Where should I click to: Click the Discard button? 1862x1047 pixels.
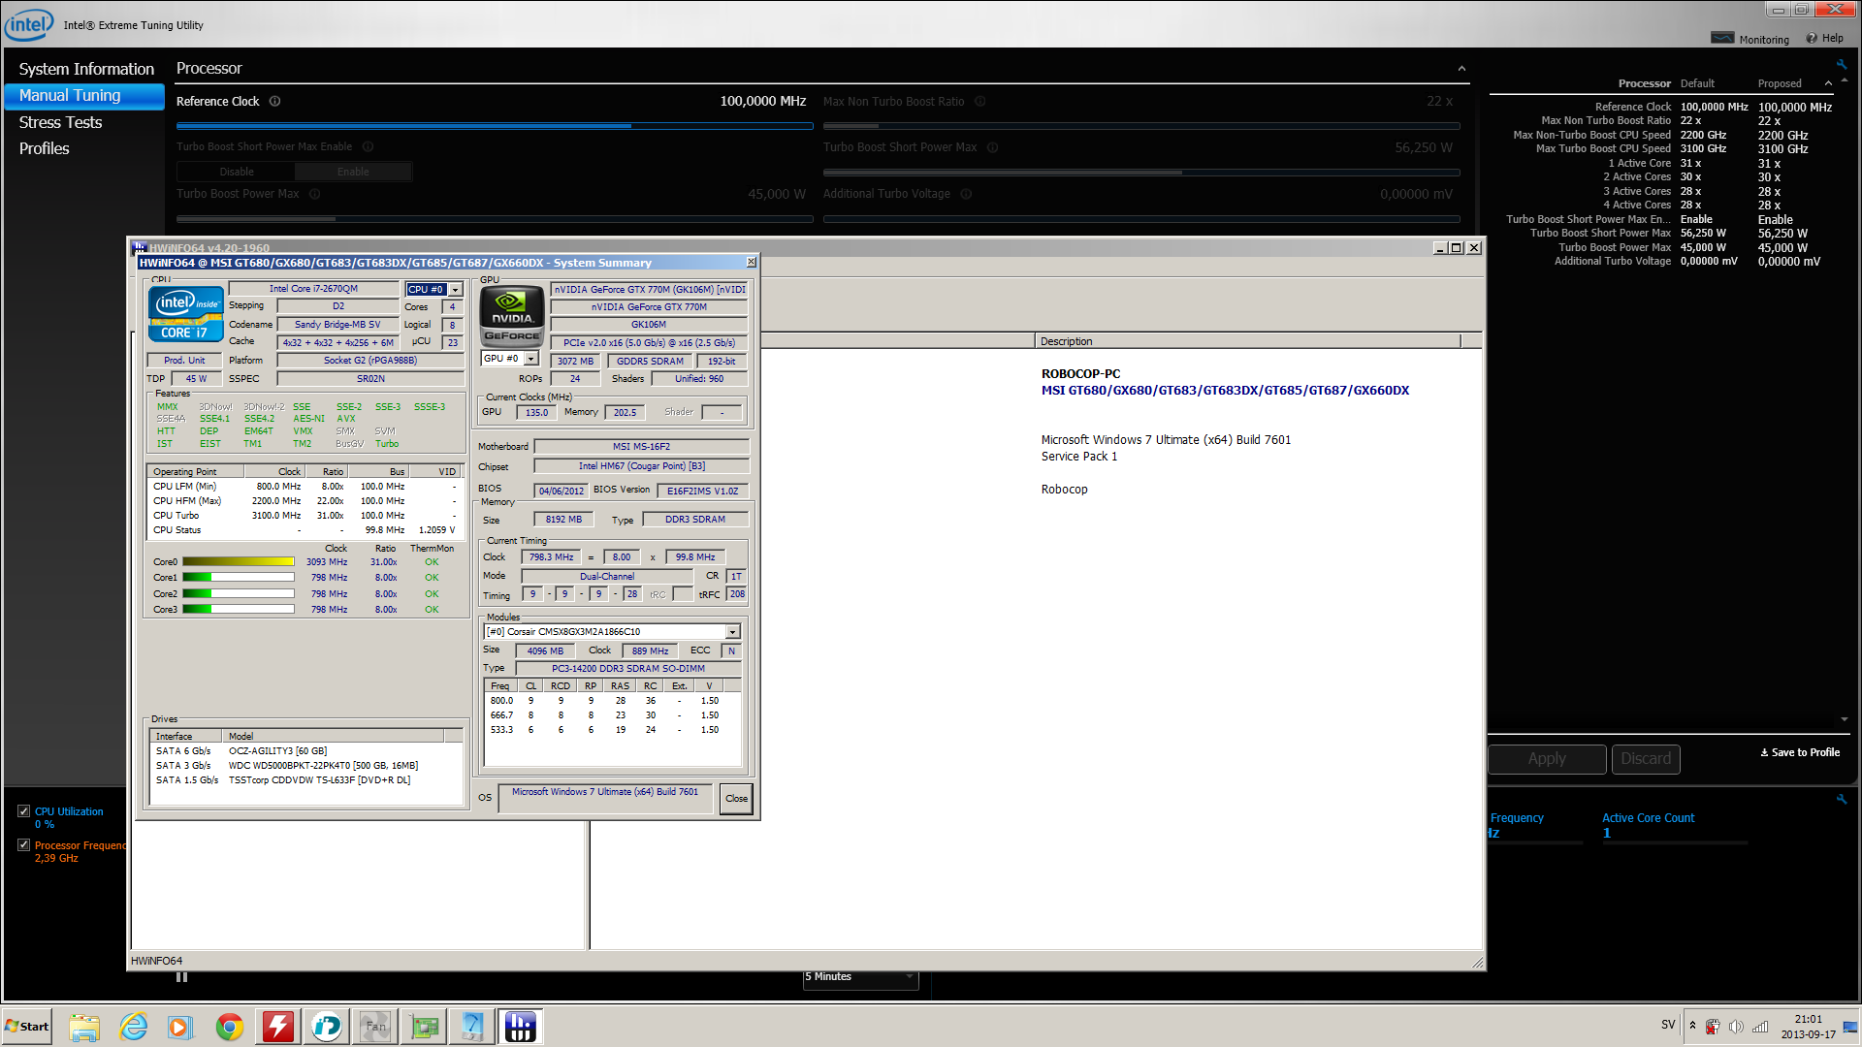point(1646,759)
